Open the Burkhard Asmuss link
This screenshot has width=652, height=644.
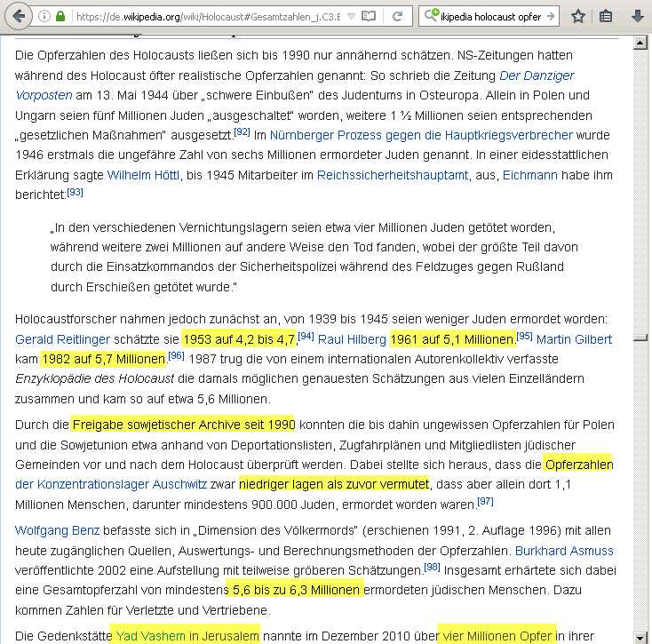[x=564, y=551]
